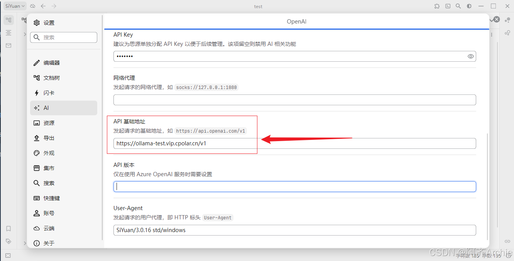The height and width of the screenshot is (261, 514).
Task: Click the test window title
Action: 258,7
